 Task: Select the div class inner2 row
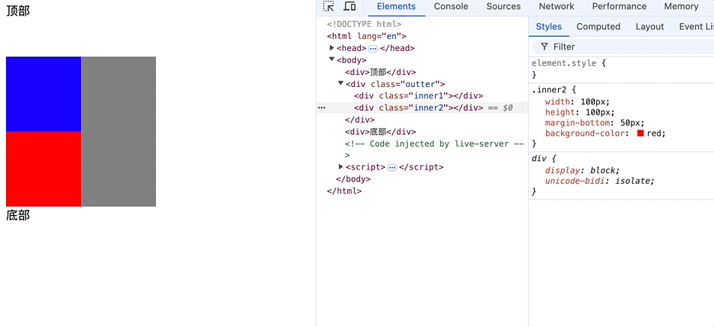(422, 108)
